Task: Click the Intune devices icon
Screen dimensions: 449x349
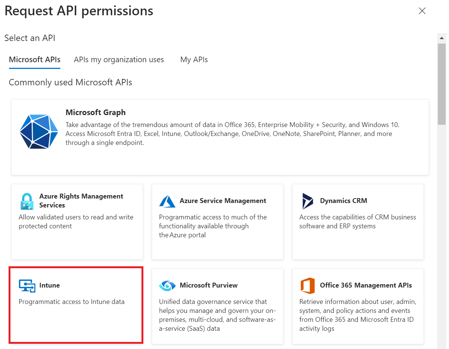Action: pyautogui.click(x=27, y=286)
